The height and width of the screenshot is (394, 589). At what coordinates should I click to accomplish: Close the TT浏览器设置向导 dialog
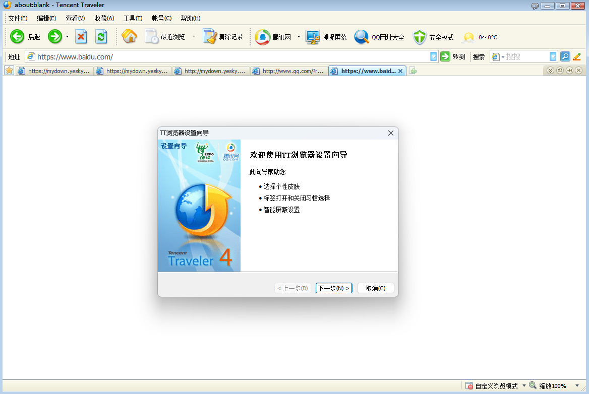[391, 133]
